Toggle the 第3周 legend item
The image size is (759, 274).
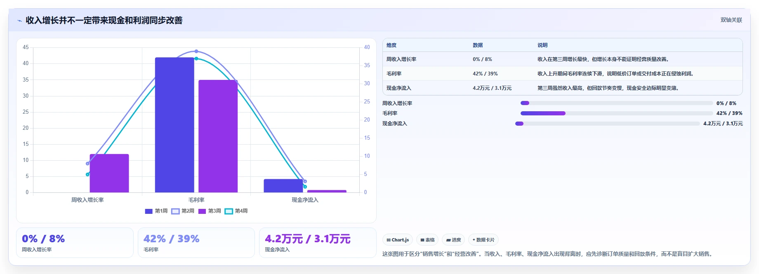[210, 211]
